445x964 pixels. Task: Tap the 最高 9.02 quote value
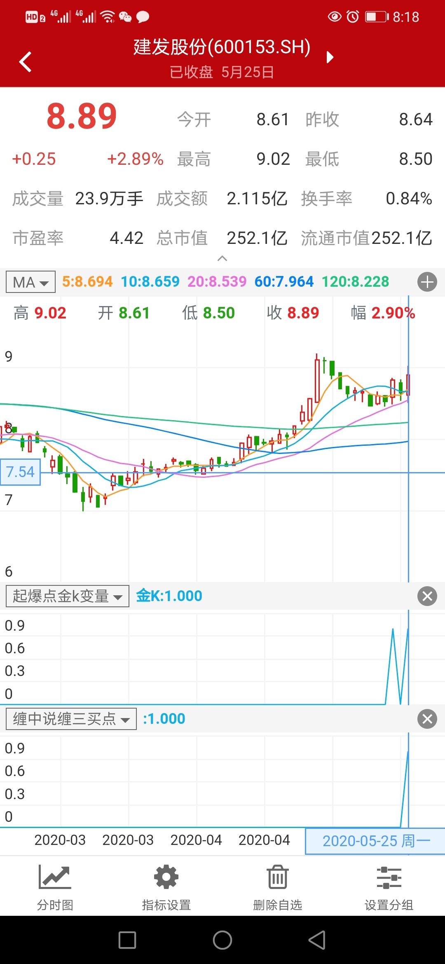click(273, 159)
